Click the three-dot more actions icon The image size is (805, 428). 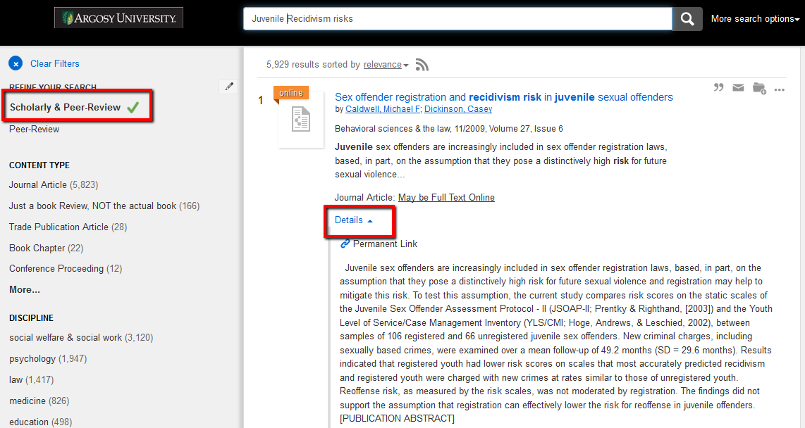pos(779,89)
